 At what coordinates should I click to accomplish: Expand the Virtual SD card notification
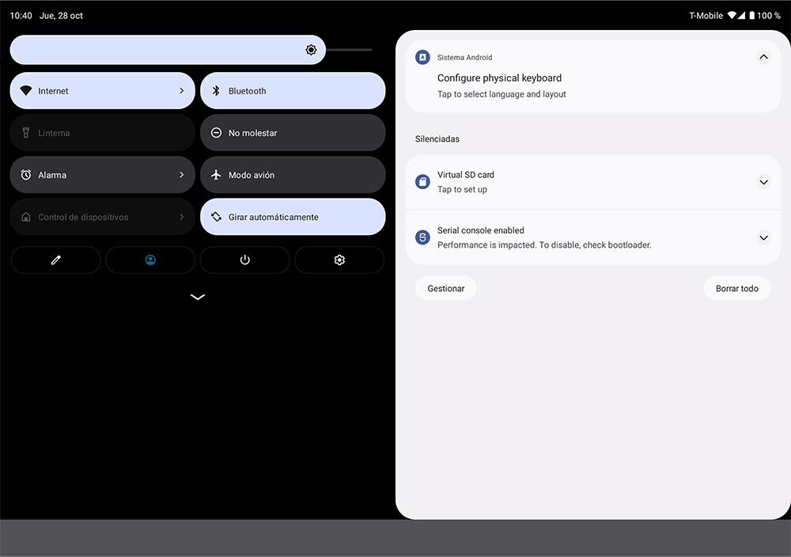click(764, 182)
